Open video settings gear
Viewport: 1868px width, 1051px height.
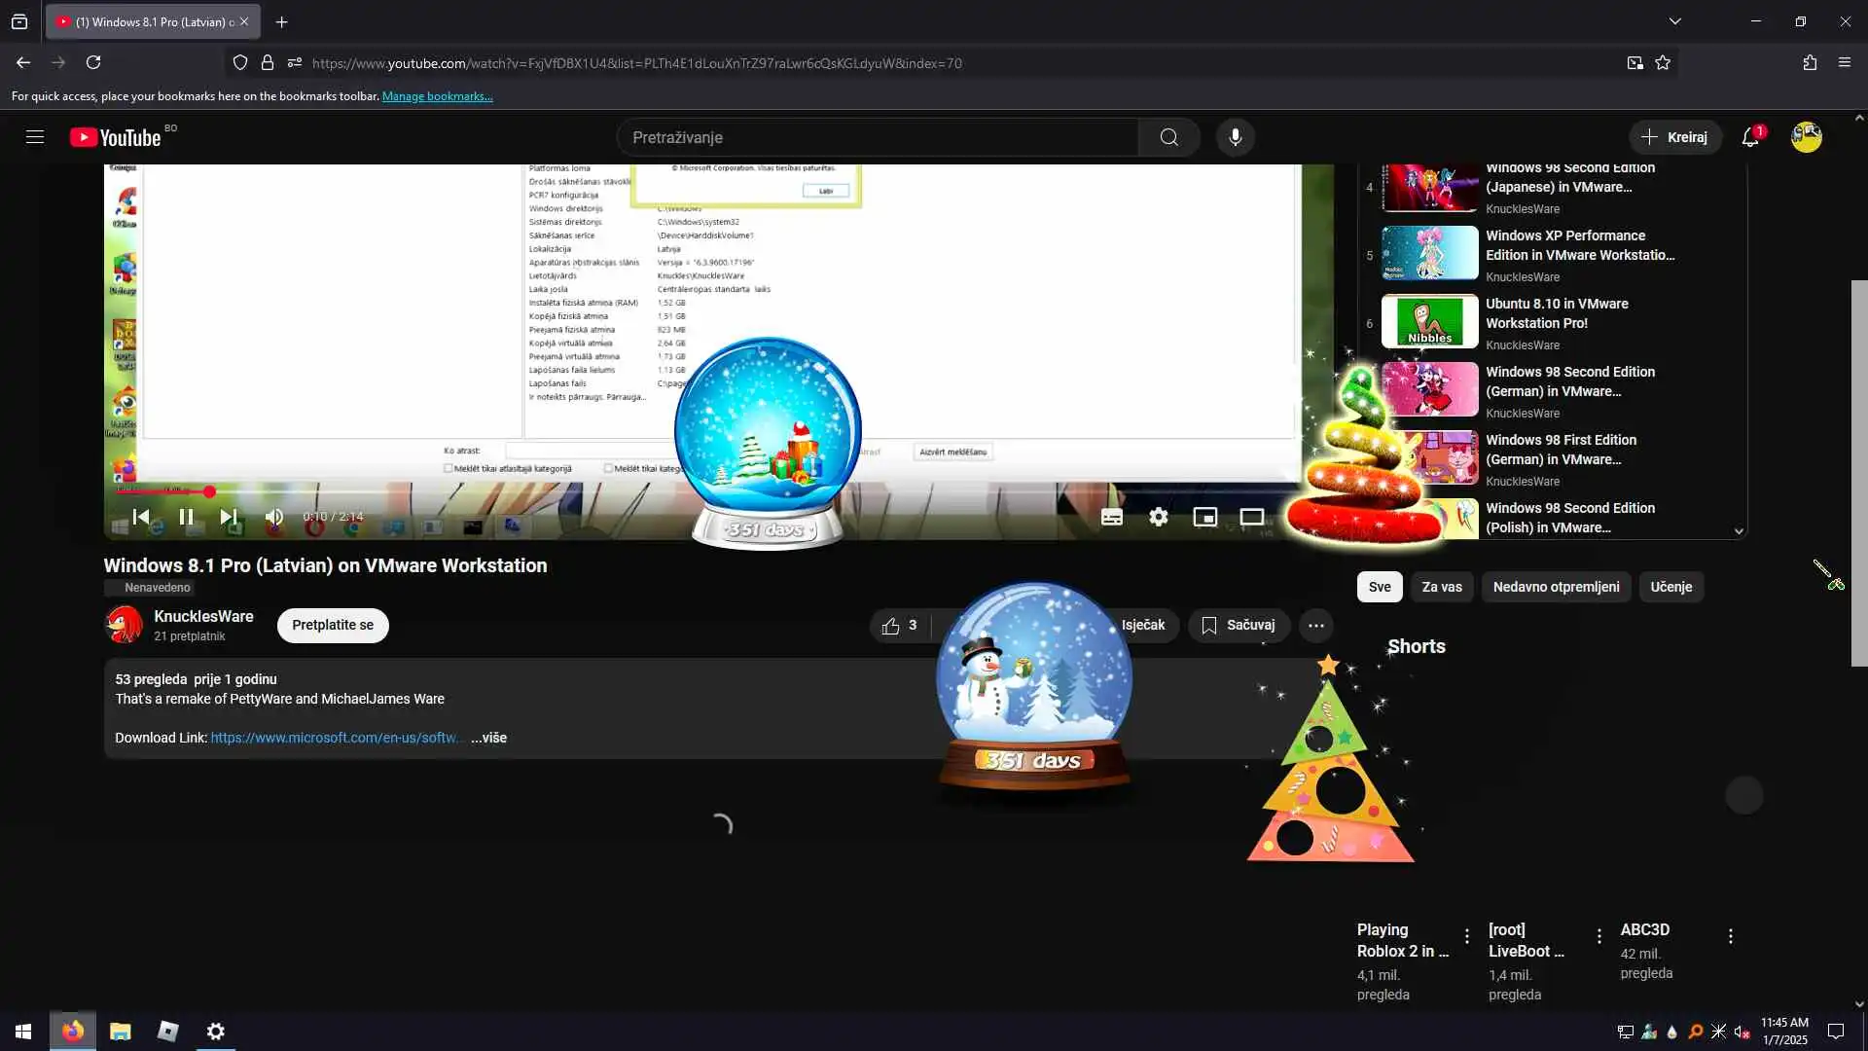[1158, 517]
